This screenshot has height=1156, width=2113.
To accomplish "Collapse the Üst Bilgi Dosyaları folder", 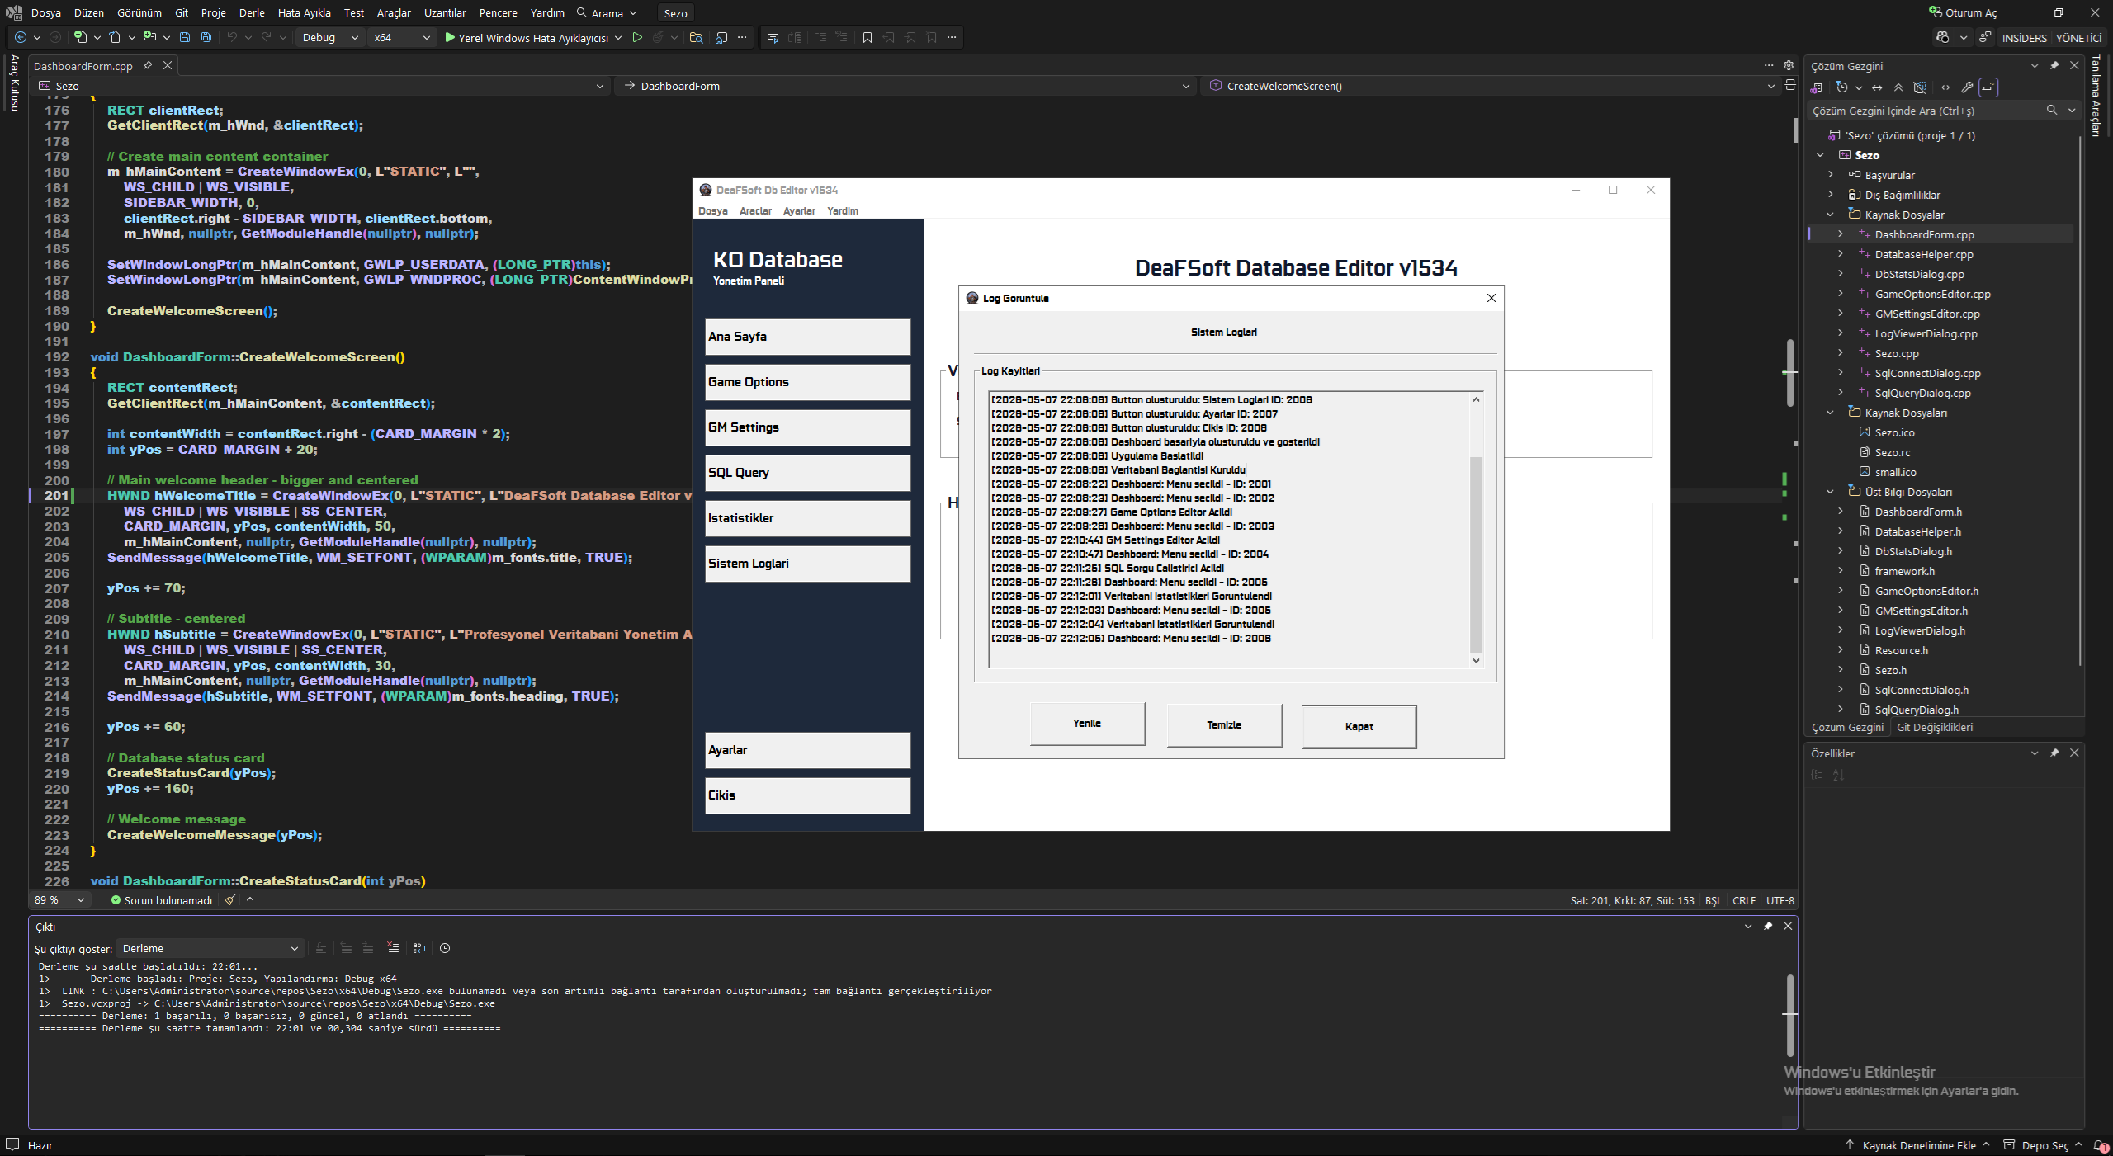I will pos(1829,492).
